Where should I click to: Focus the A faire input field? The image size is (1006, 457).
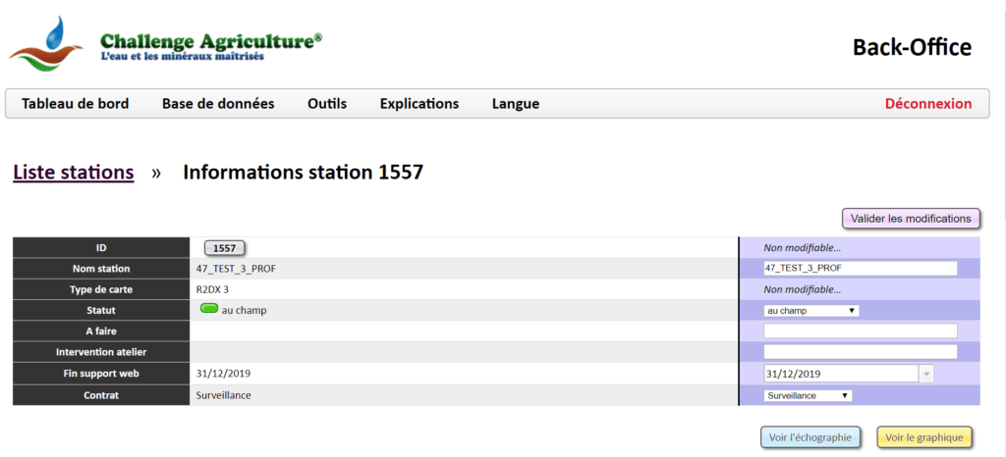click(861, 330)
